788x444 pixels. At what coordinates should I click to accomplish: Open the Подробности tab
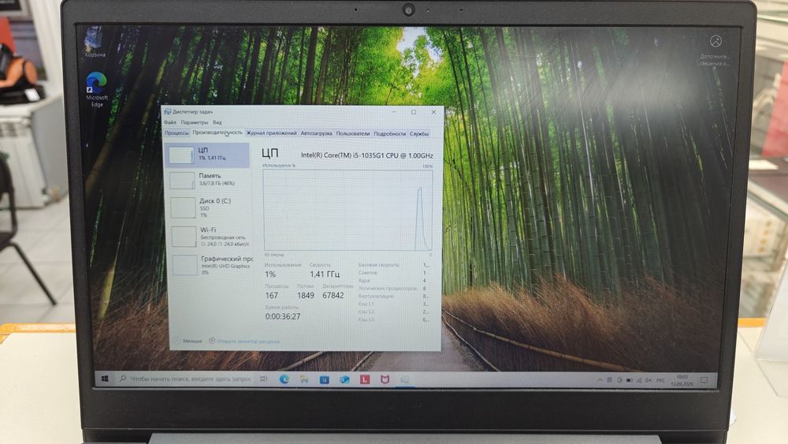pos(389,133)
